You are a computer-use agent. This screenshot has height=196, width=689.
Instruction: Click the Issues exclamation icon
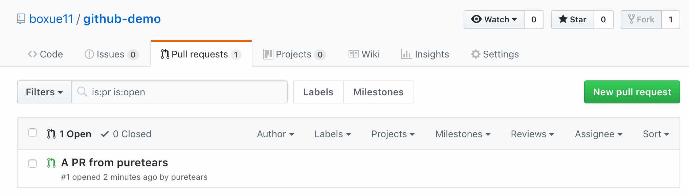coord(89,54)
